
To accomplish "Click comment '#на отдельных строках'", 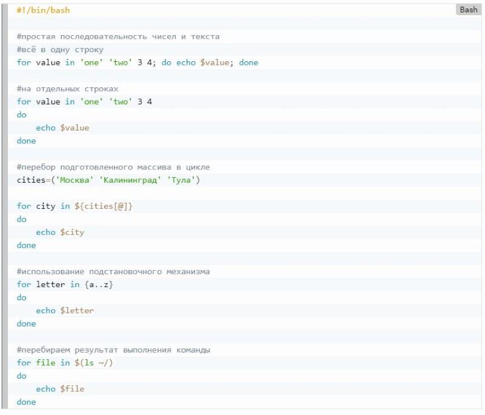I will pos(67,89).
